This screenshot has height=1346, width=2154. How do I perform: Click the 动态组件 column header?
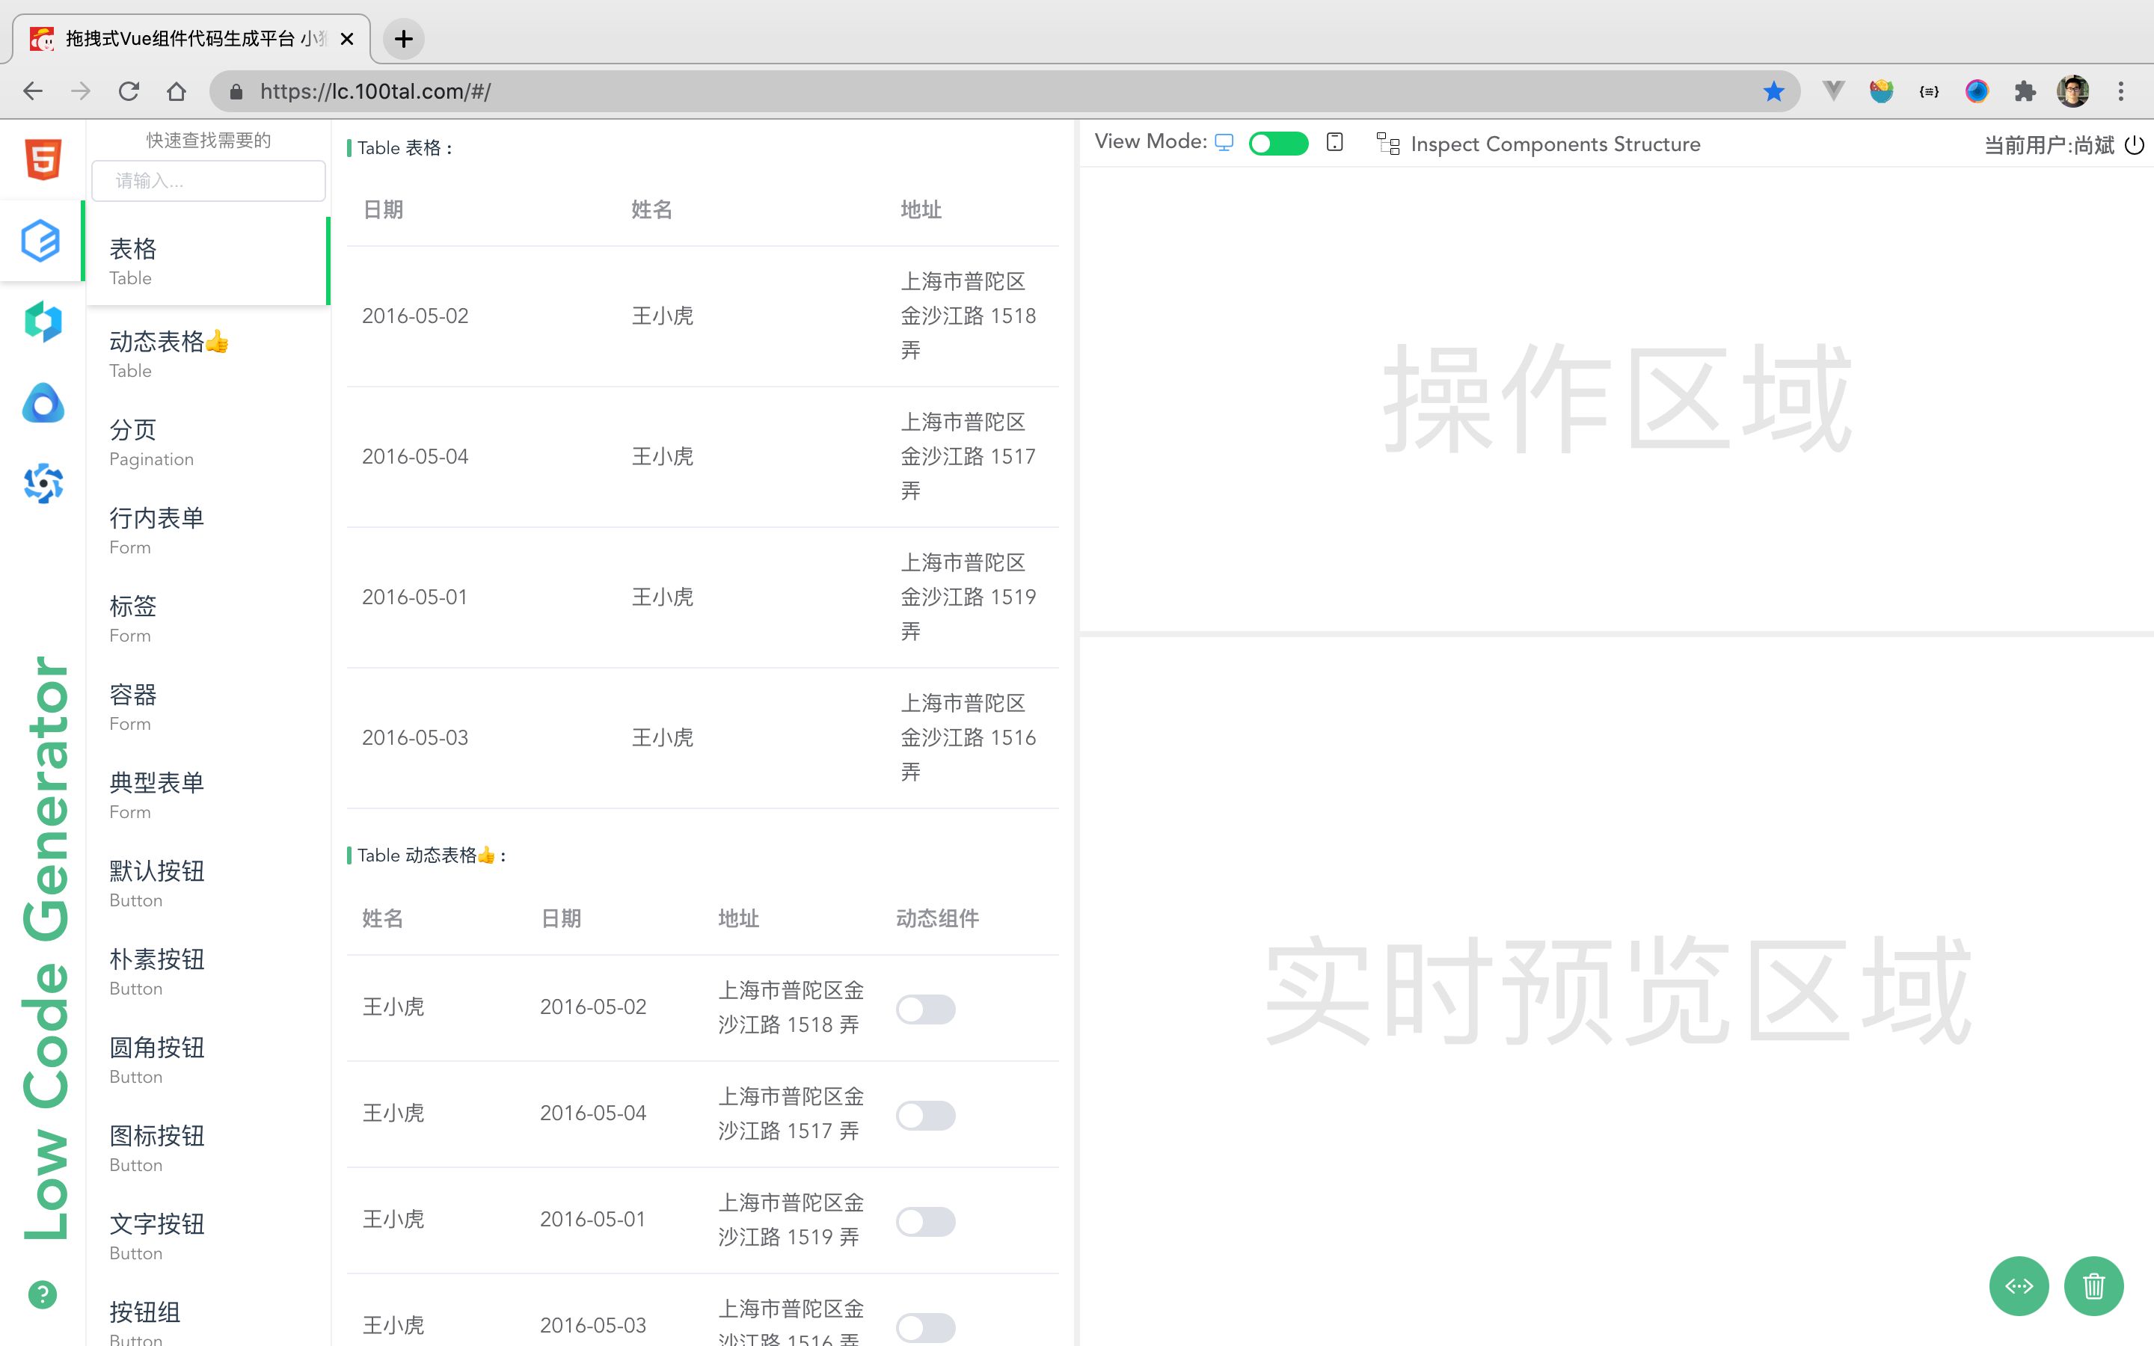pos(937,919)
